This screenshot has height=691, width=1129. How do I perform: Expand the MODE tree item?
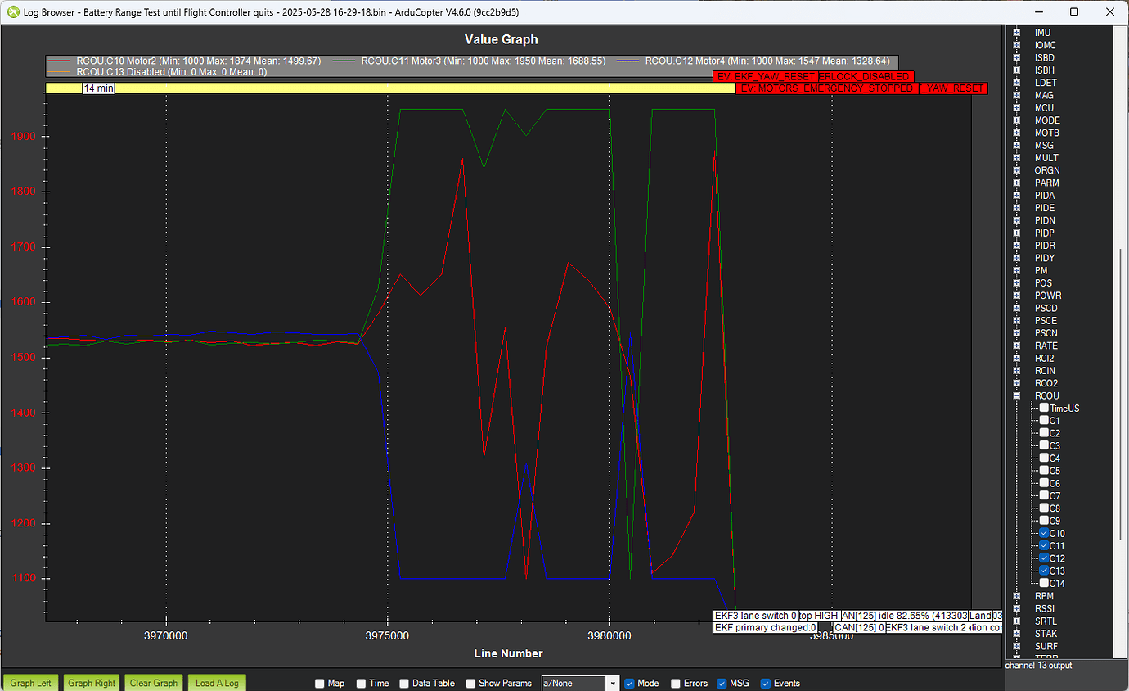click(x=1016, y=120)
